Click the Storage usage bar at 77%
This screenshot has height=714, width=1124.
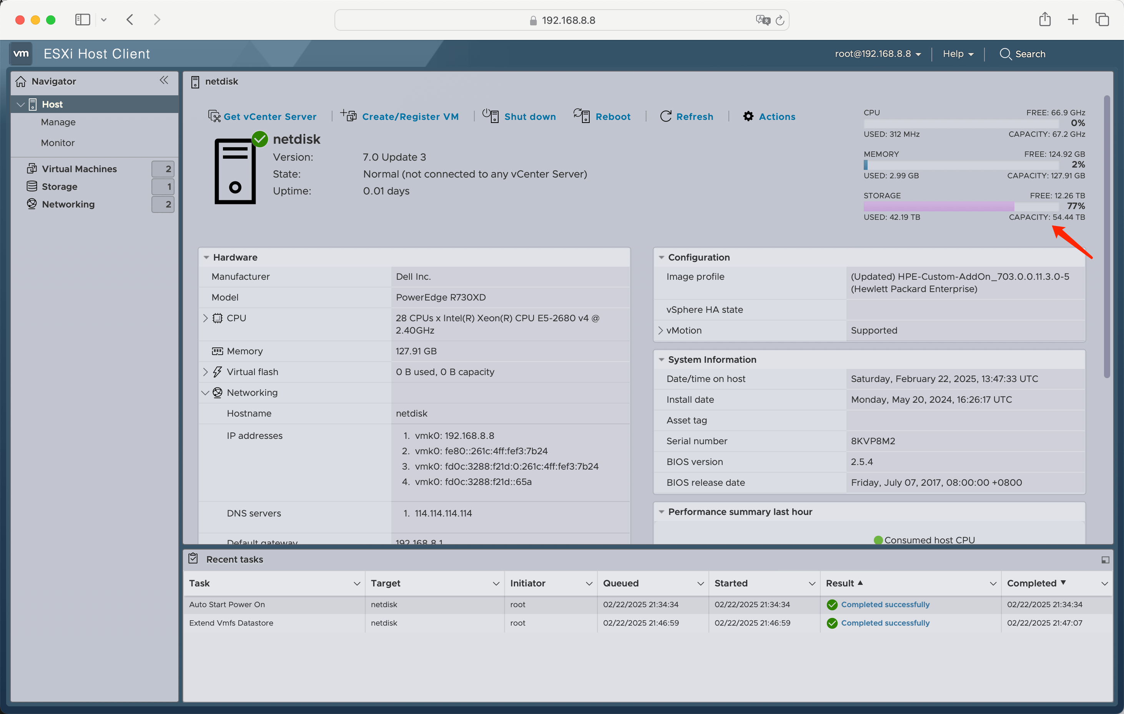[x=961, y=206]
